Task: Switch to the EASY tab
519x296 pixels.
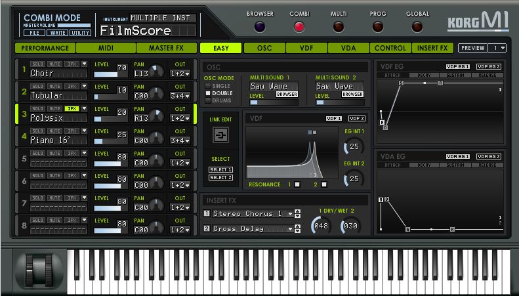Action: pyautogui.click(x=220, y=48)
